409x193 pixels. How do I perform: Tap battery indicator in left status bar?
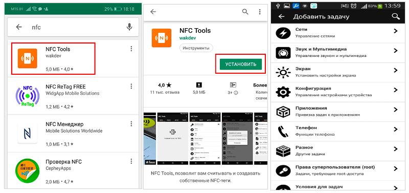coord(118,9)
